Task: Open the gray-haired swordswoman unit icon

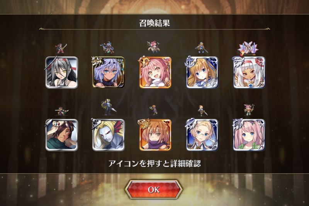Action: point(62,73)
